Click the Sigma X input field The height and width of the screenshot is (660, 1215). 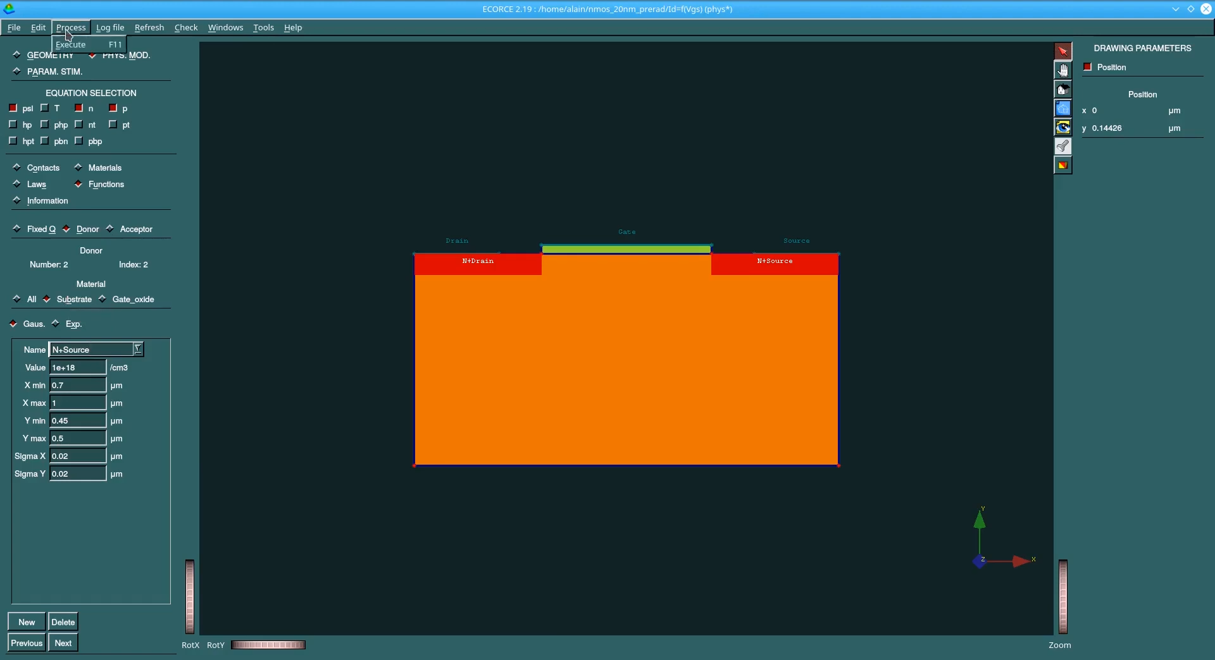(x=78, y=456)
